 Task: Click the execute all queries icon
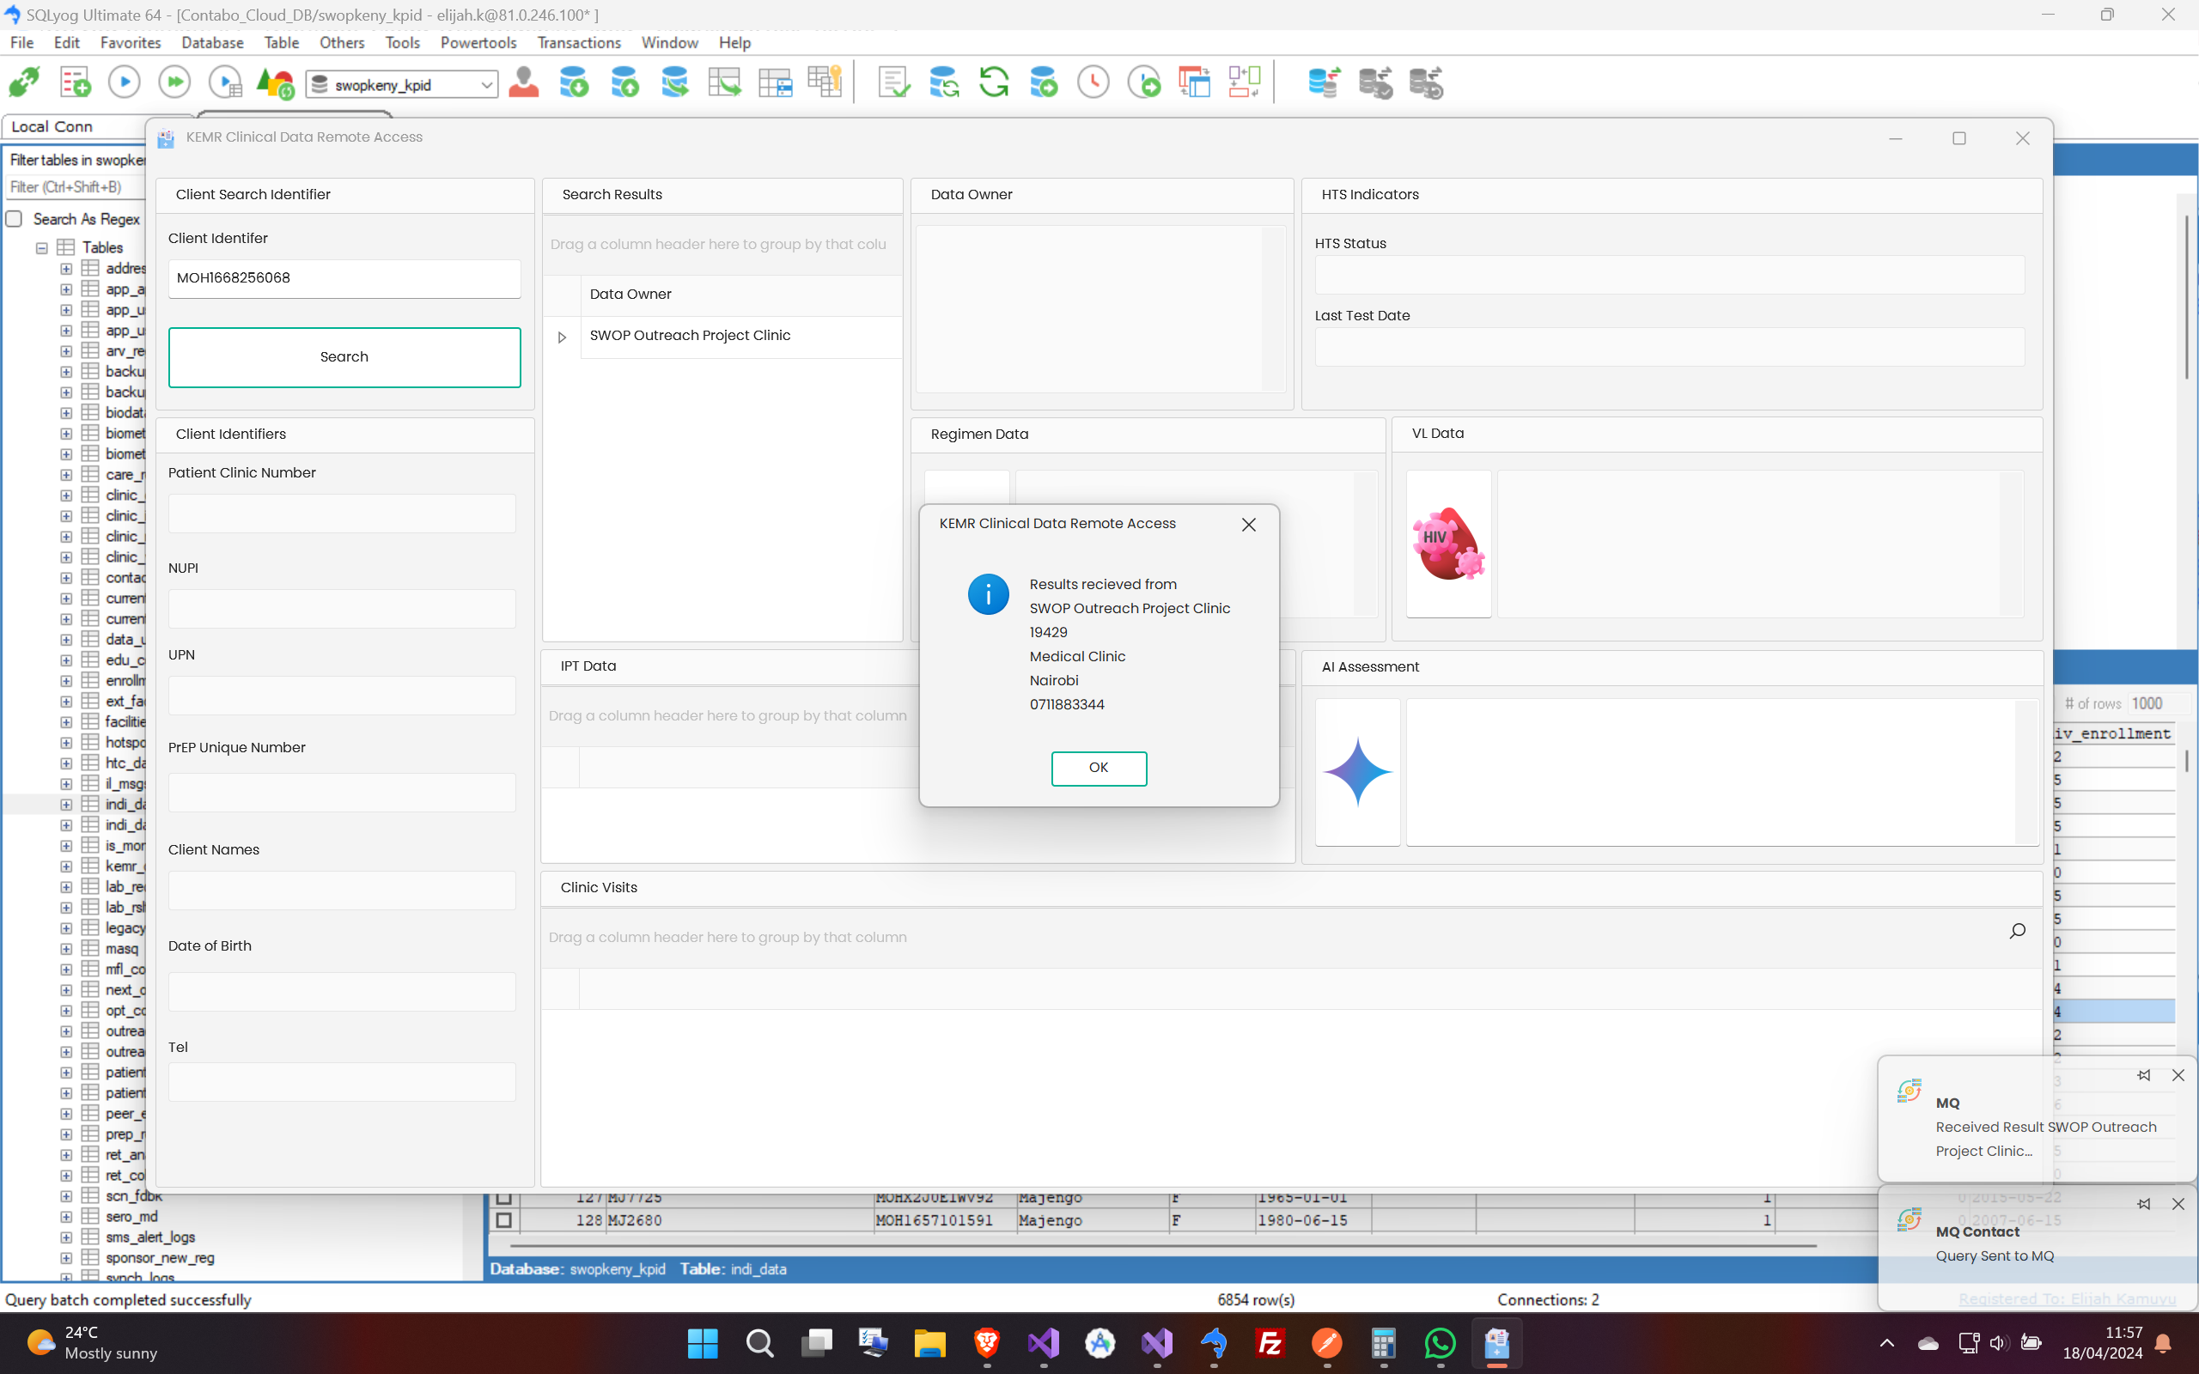point(174,82)
